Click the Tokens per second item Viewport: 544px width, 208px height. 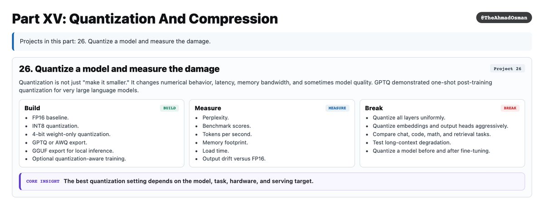pyautogui.click(x=227, y=134)
